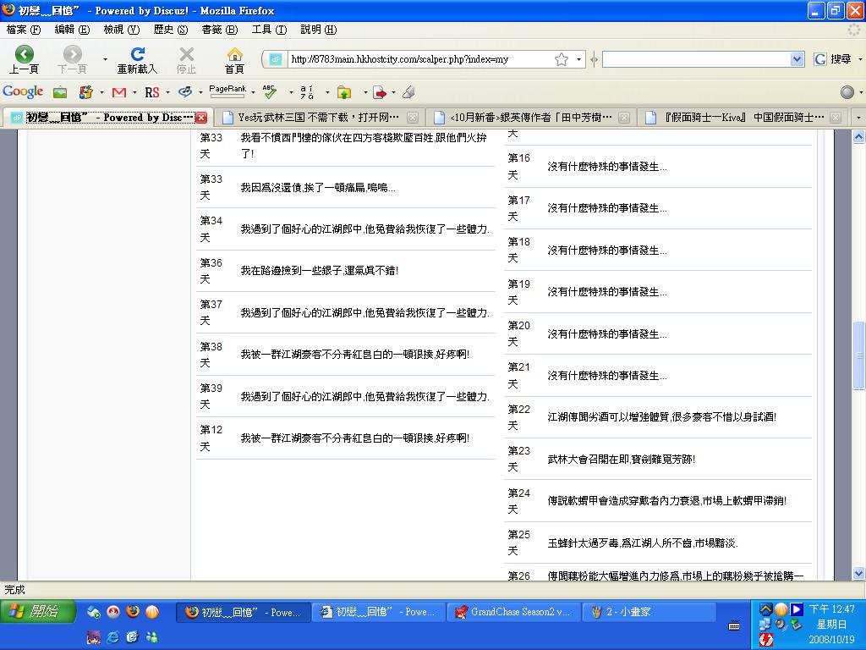Expand the Gmail icon dropdown arrow
The image size is (866, 650).
[134, 92]
